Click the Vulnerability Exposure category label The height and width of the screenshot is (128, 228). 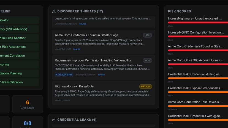pyautogui.click(x=66, y=24)
